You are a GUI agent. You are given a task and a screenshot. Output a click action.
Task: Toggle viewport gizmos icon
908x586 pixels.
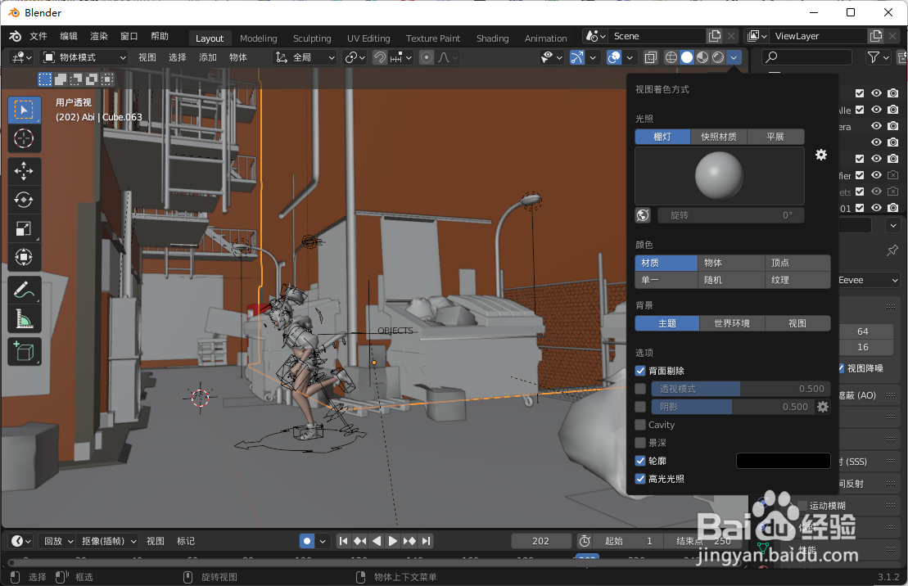point(577,57)
